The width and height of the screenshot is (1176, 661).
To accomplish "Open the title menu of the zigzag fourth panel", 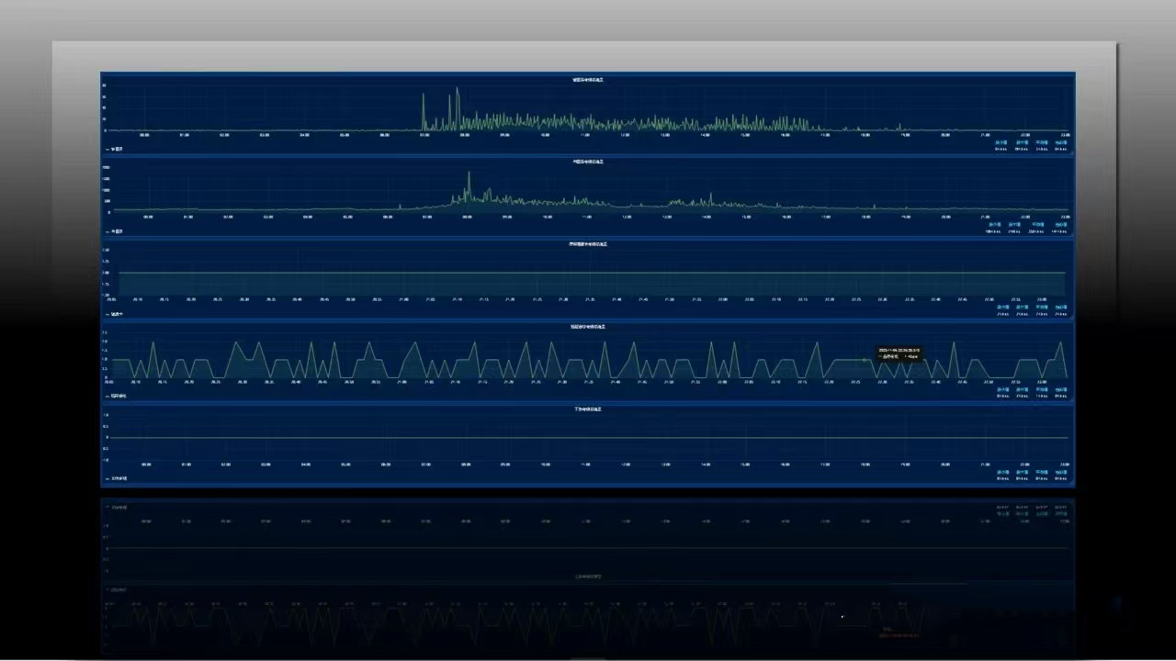I will pos(588,327).
